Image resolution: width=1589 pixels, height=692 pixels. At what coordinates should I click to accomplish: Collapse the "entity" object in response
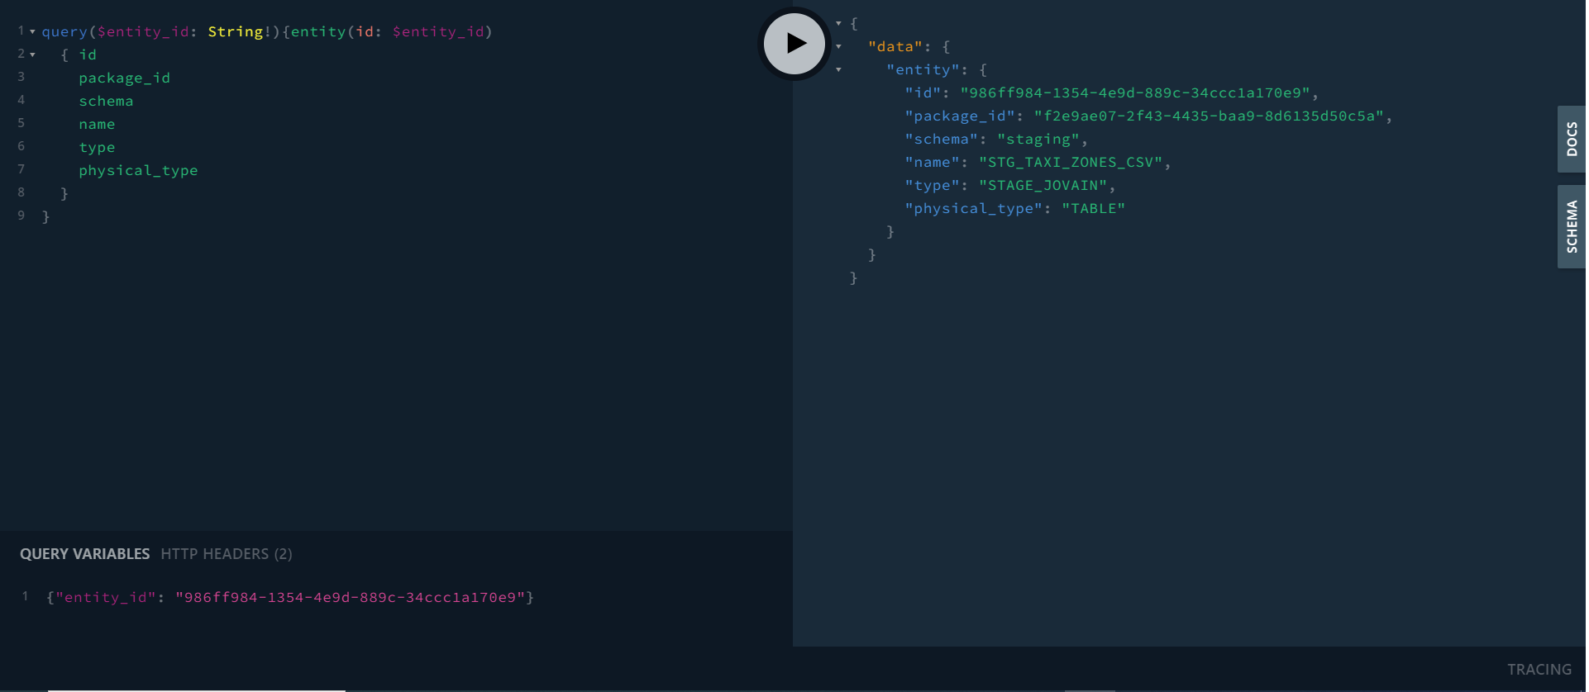pyautogui.click(x=838, y=70)
